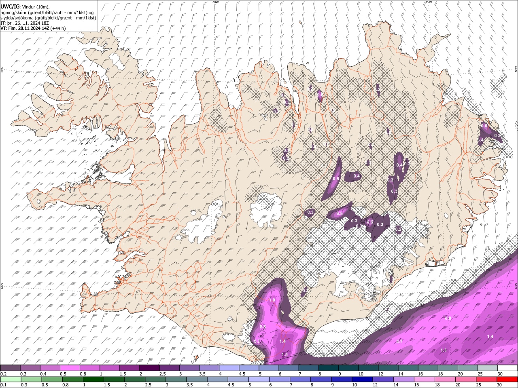Select the light pink 16 mm rain legend swatch
Screen dimensions: 518x388
424,380
